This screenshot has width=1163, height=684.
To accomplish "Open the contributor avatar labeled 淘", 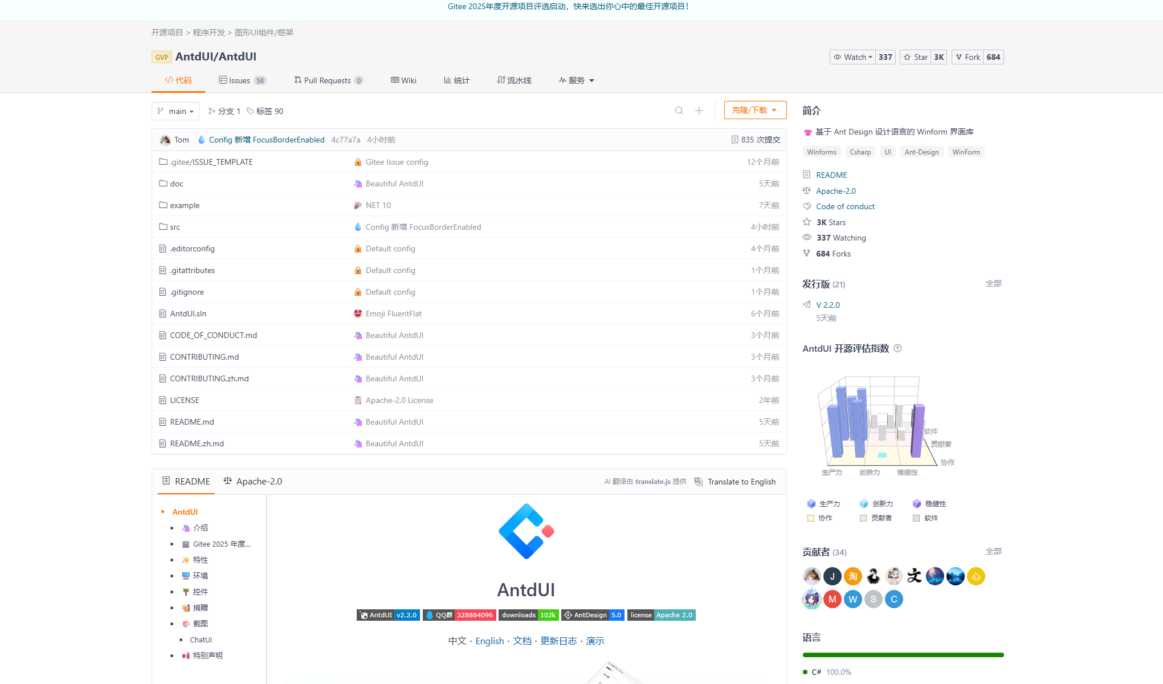I will point(852,576).
